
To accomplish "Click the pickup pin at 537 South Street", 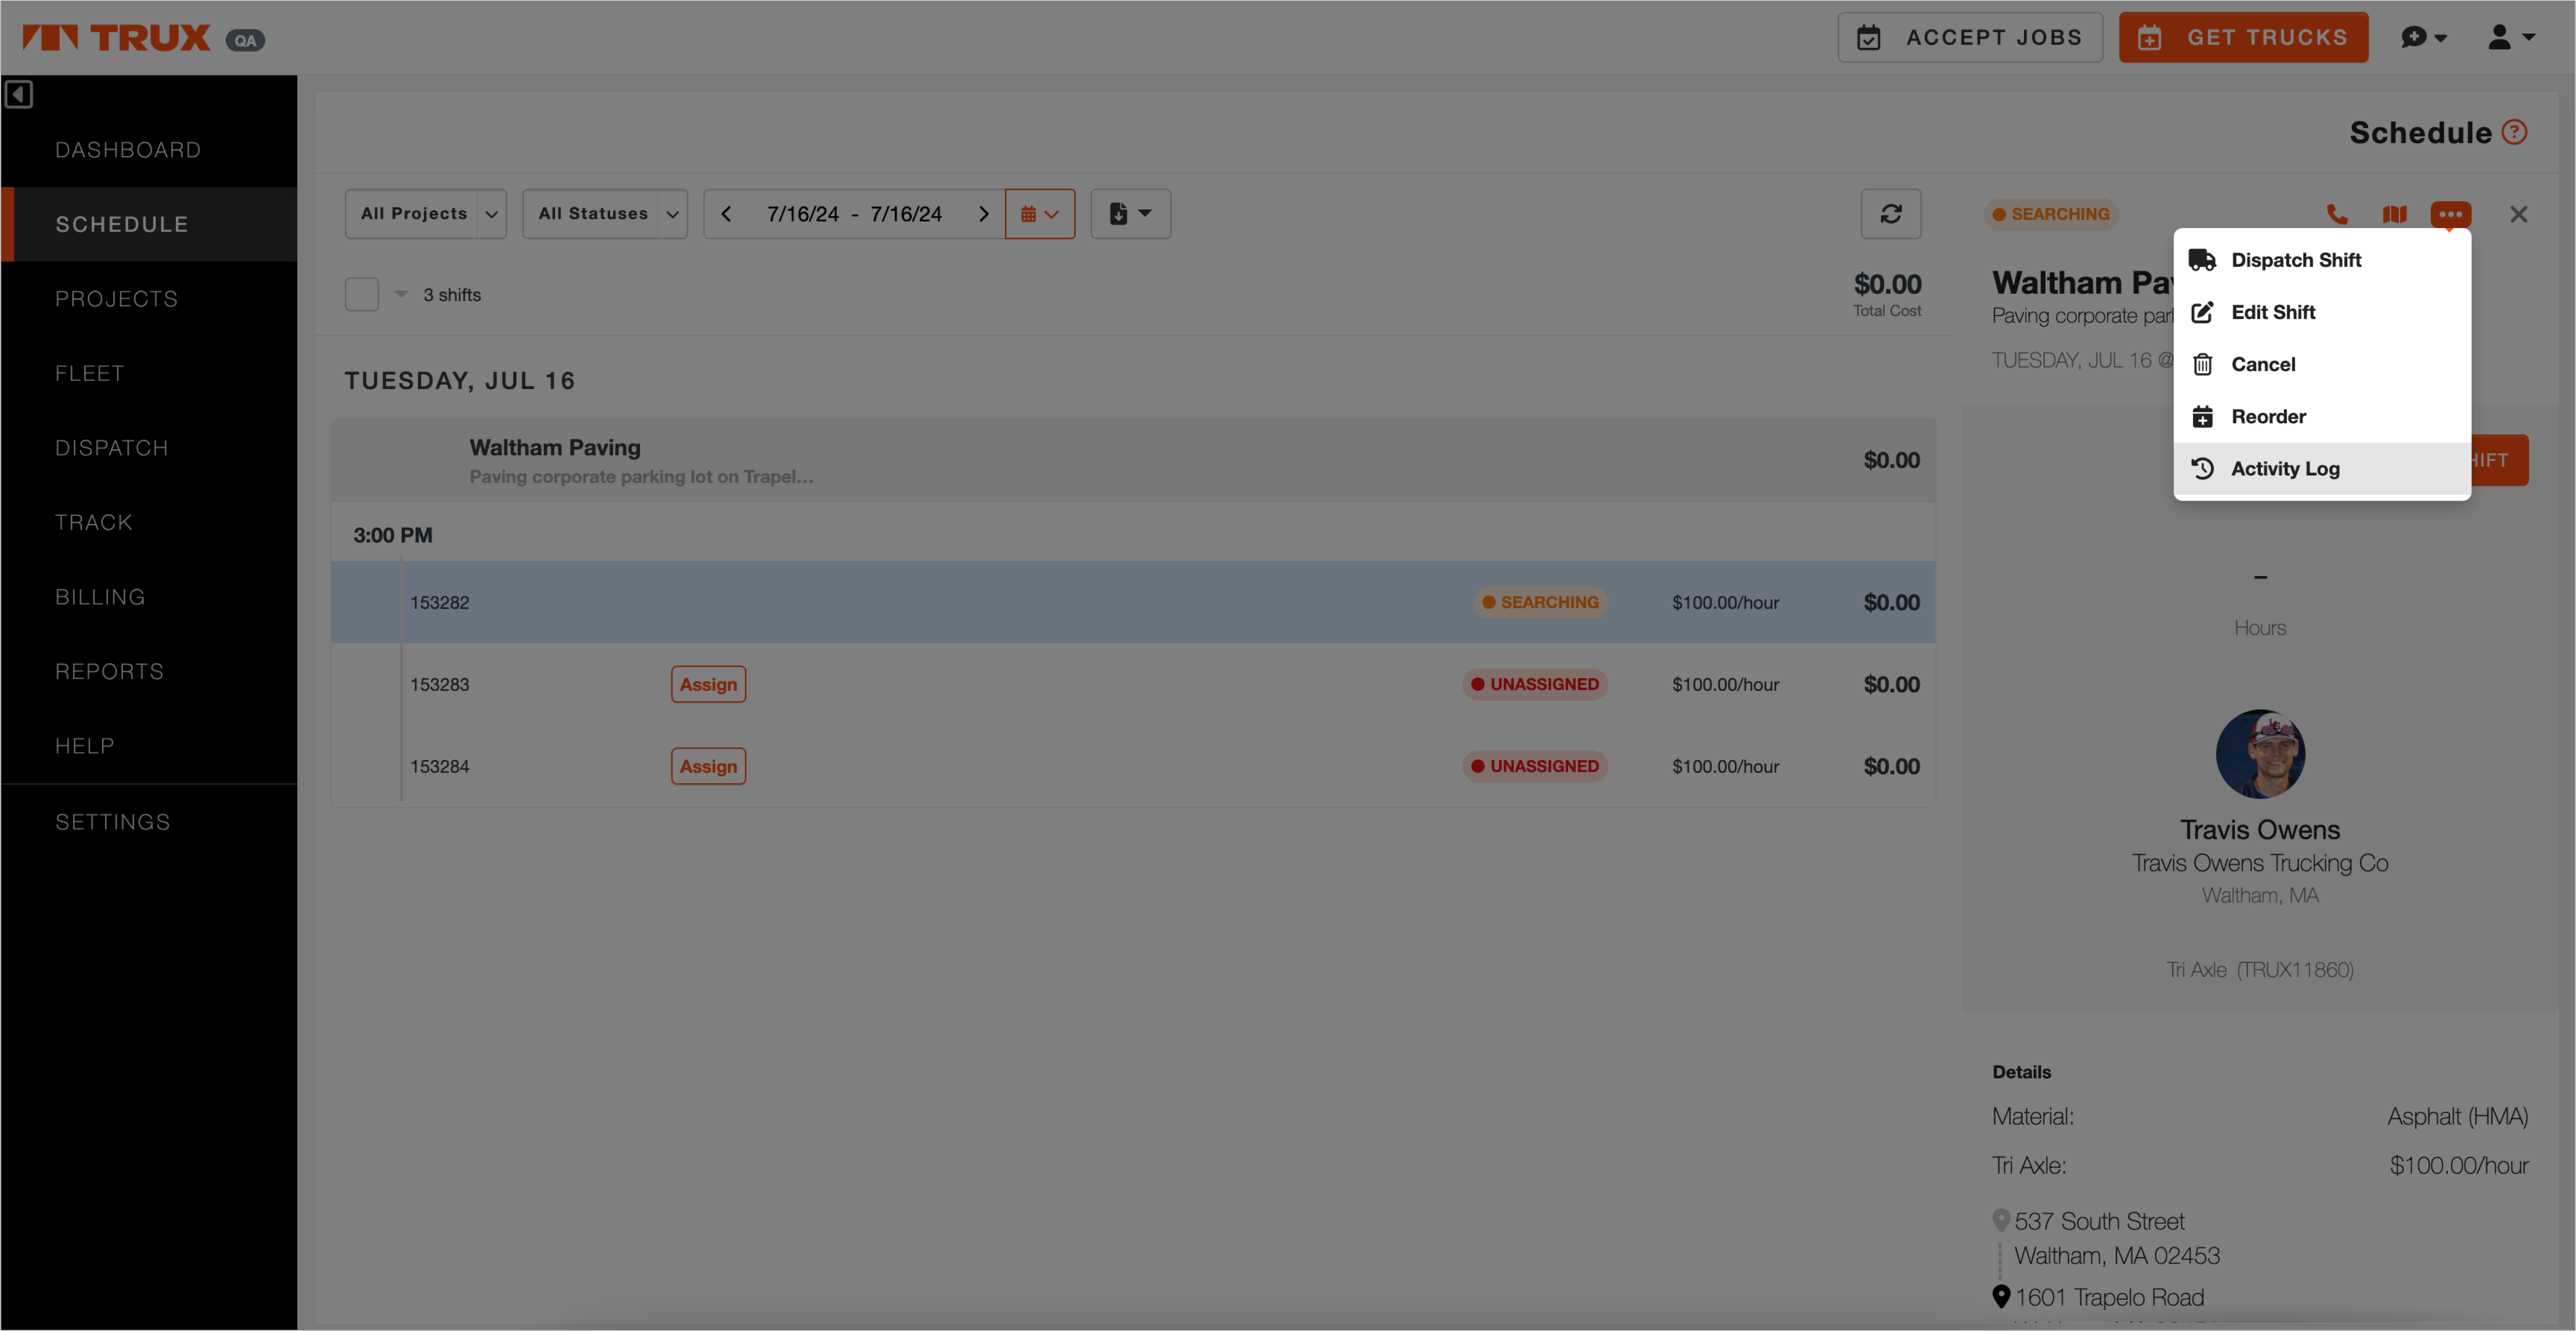I will point(2001,1221).
